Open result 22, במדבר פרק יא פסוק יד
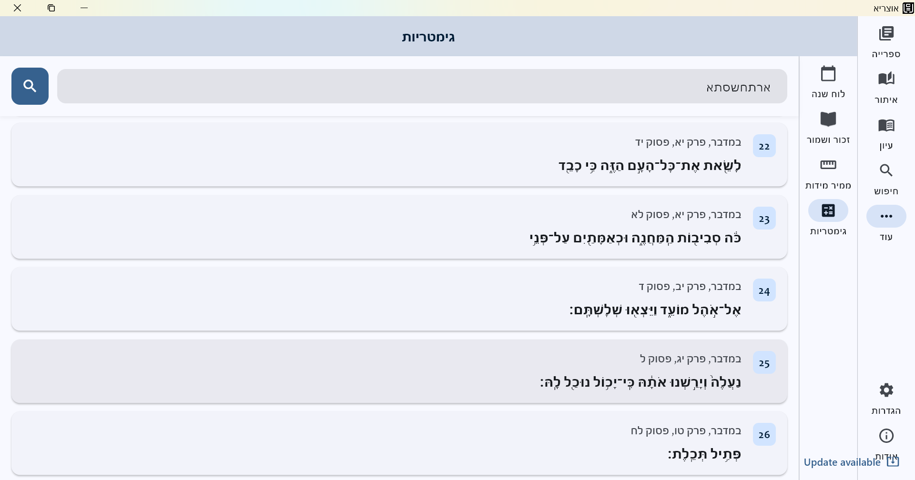915x480 pixels. [x=399, y=155]
